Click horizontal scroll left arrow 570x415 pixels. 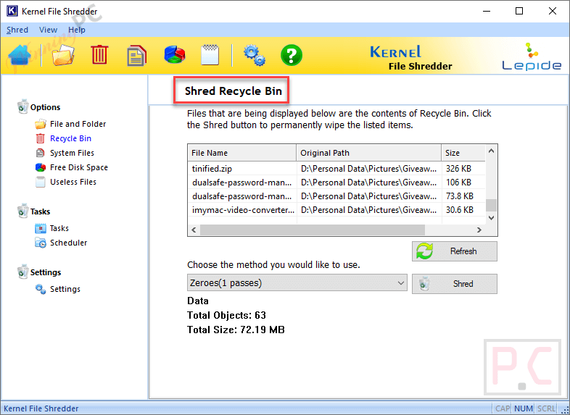click(194, 230)
